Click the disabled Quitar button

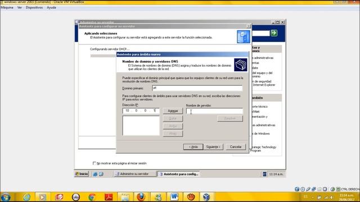pyautogui.click(x=173, y=118)
